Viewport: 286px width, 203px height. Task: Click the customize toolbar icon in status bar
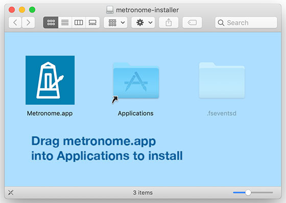pos(11,192)
